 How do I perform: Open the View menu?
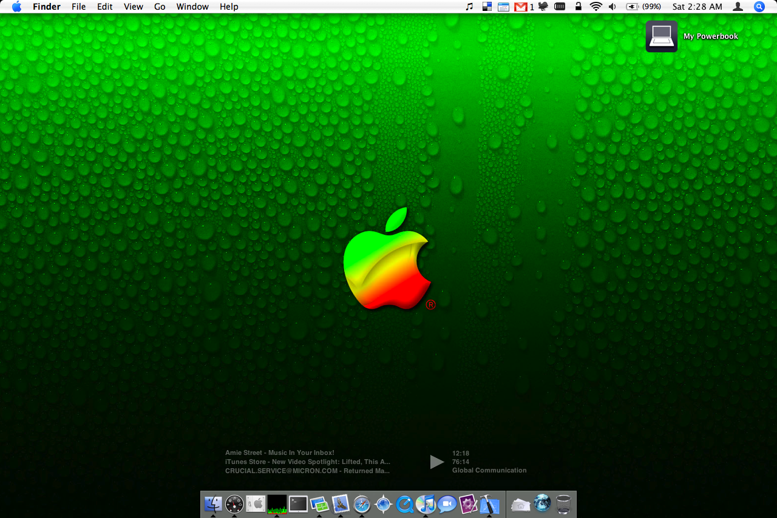(133, 7)
